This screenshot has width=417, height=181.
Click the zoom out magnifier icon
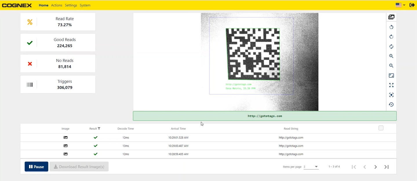(x=391, y=66)
